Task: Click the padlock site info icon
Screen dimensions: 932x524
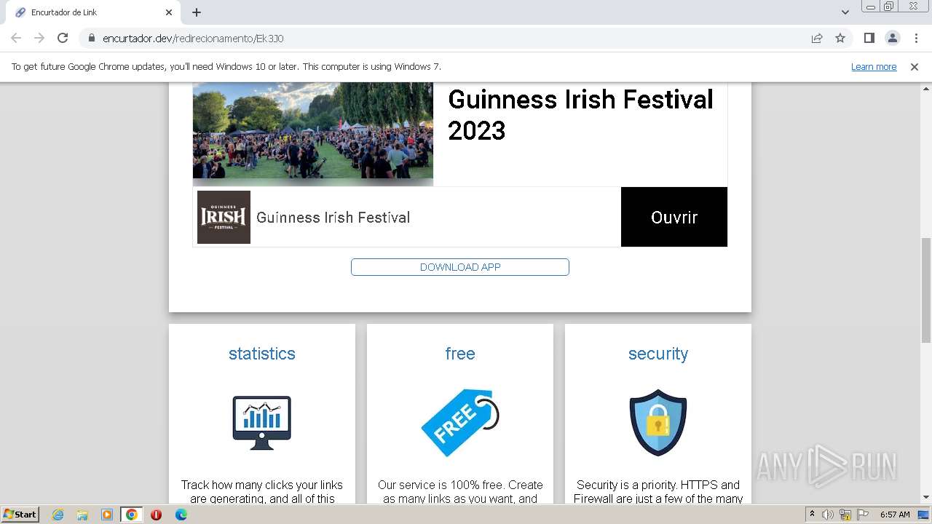Action: [x=91, y=38]
